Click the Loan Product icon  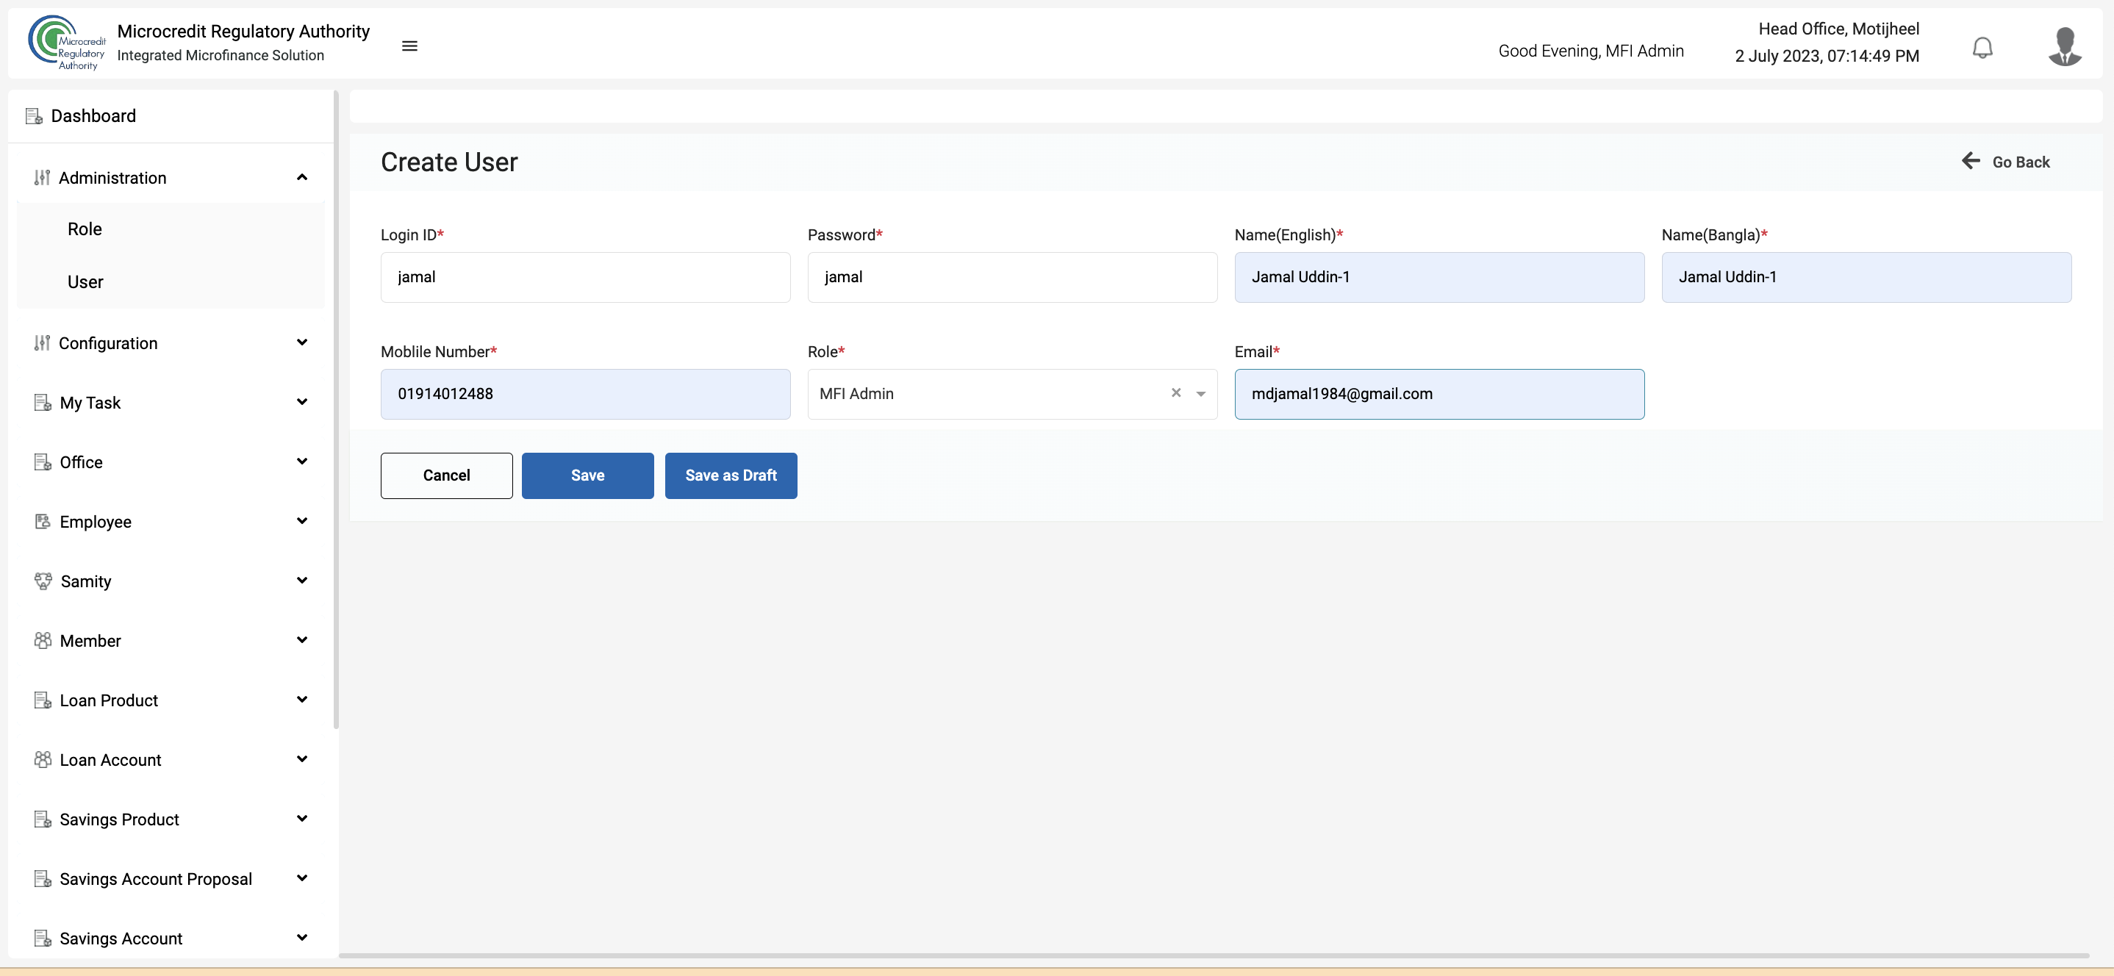pyautogui.click(x=43, y=700)
